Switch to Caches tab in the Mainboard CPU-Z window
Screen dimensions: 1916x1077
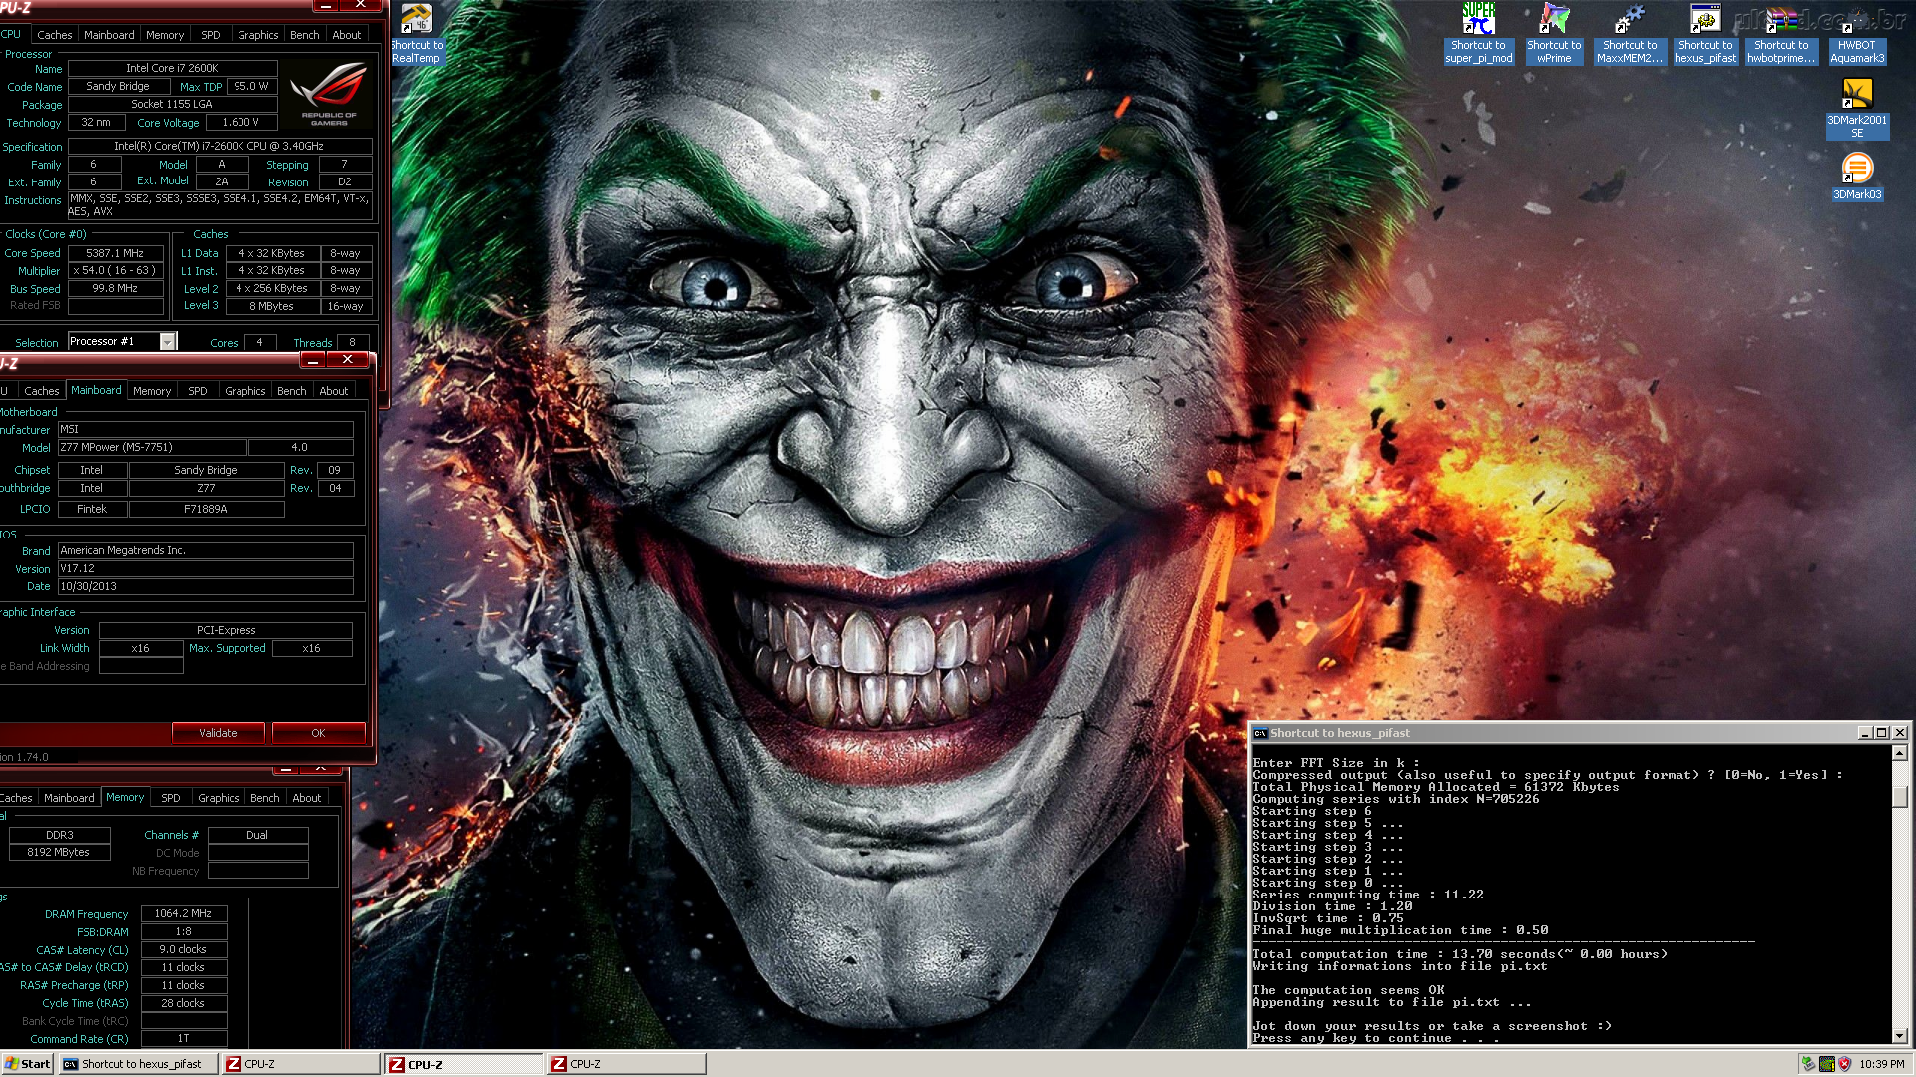coord(42,391)
